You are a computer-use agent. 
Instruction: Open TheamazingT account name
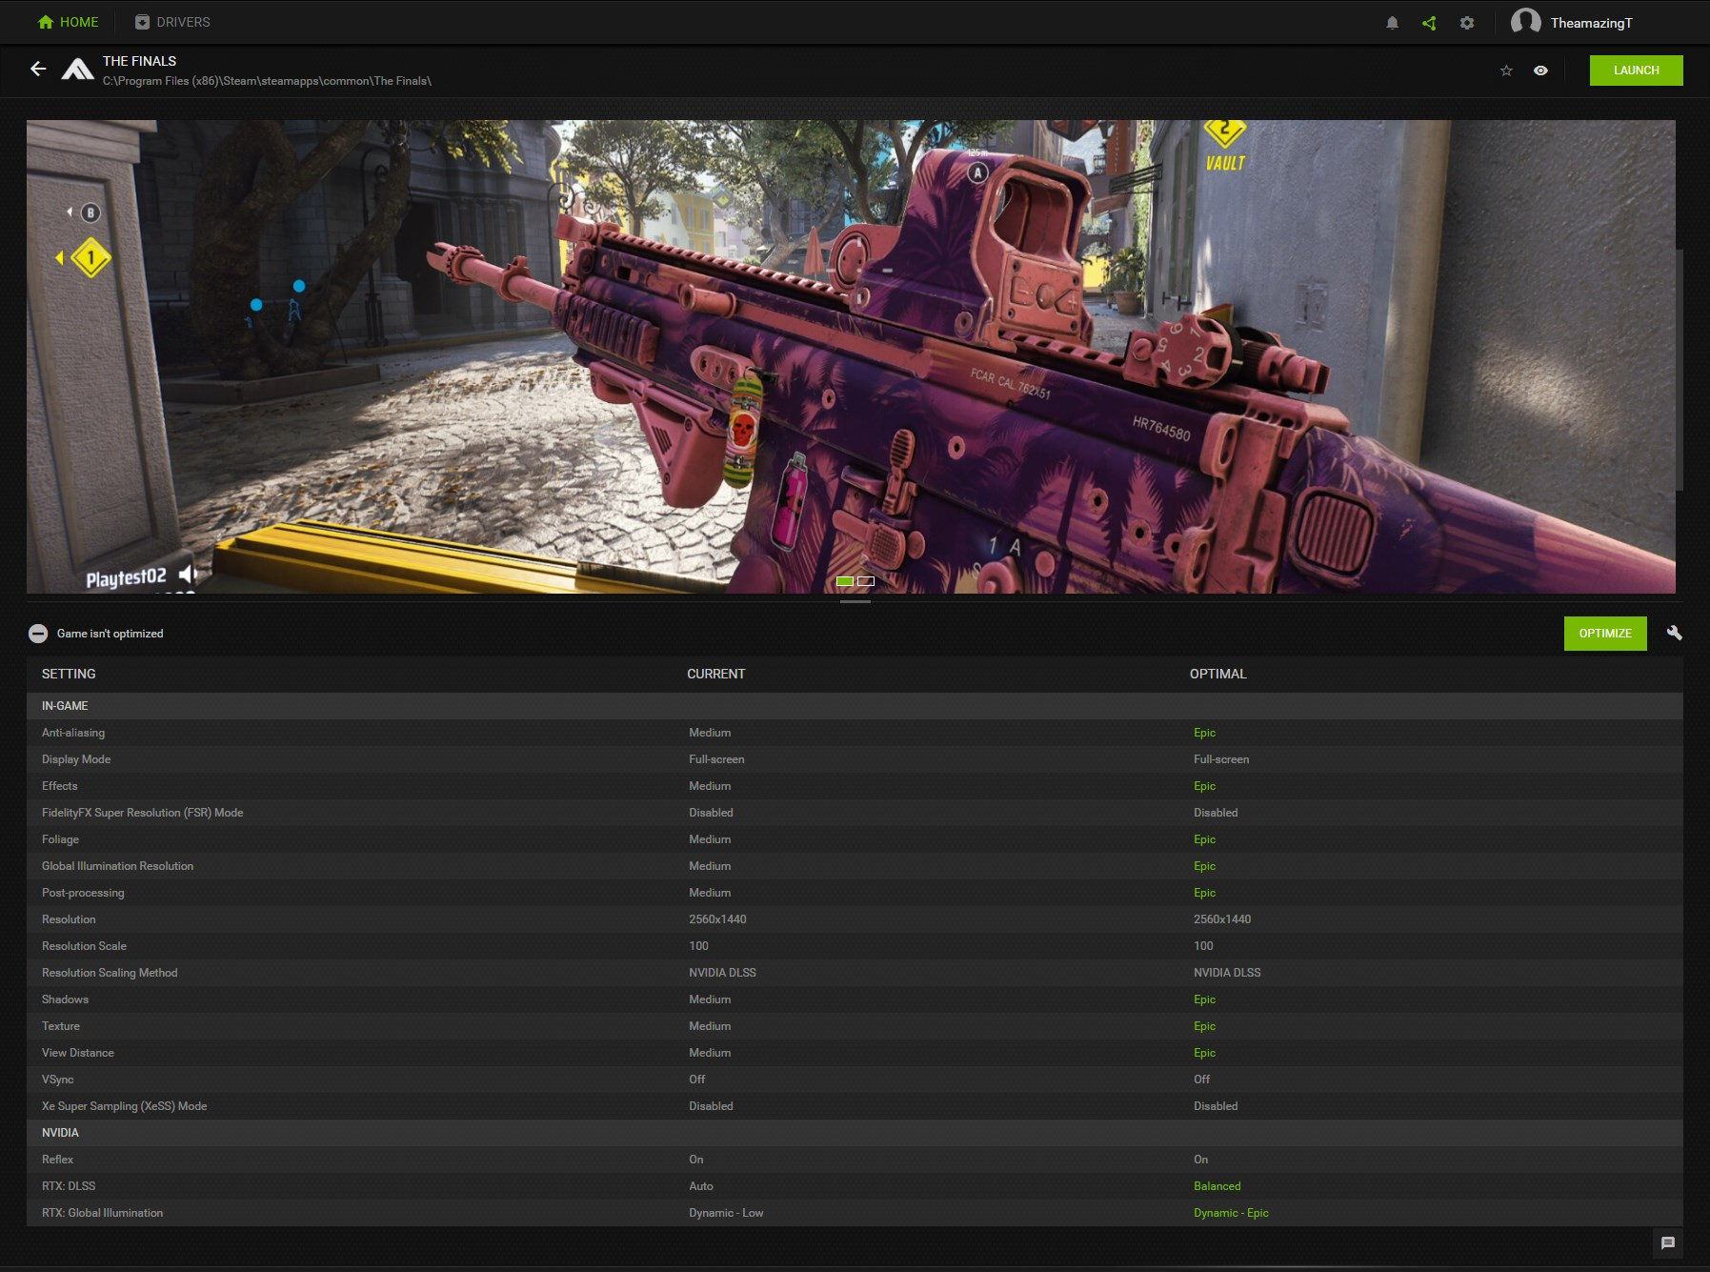1591,23
